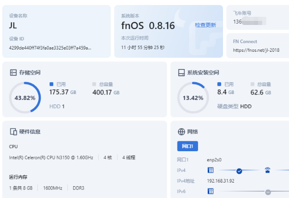
Task: Click the enp2s0 interface name
Action: [x=214, y=160]
